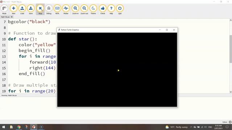
Task: Minimize the Python Turtle Graphics window
Action: point(160,30)
